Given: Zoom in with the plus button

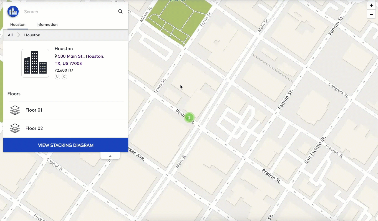Looking at the screenshot, I should click(x=371, y=6).
